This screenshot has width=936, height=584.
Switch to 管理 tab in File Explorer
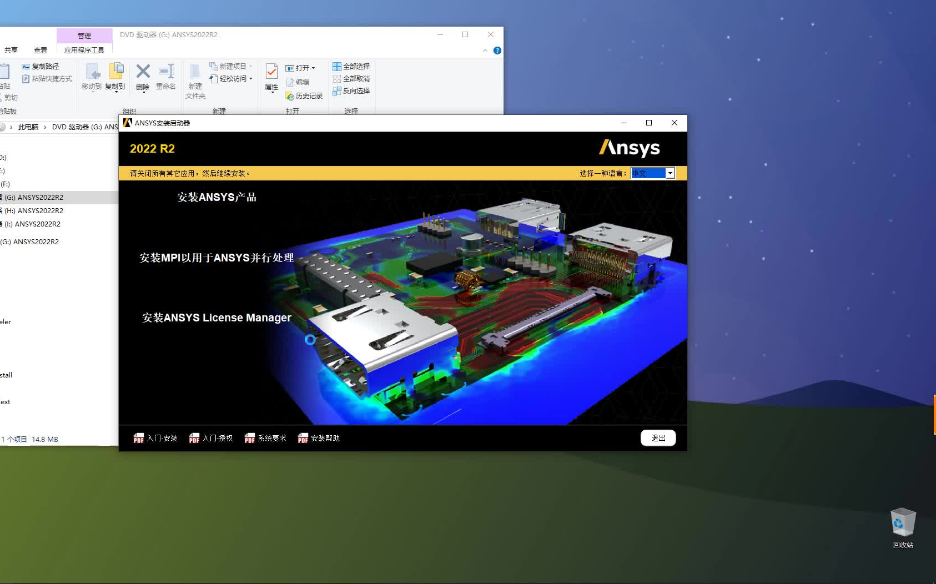[84, 36]
